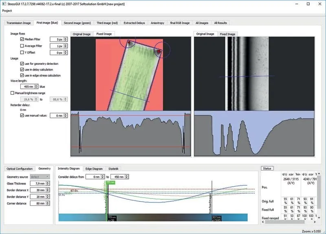Toggle use for geometry detection checkbox

22,64
